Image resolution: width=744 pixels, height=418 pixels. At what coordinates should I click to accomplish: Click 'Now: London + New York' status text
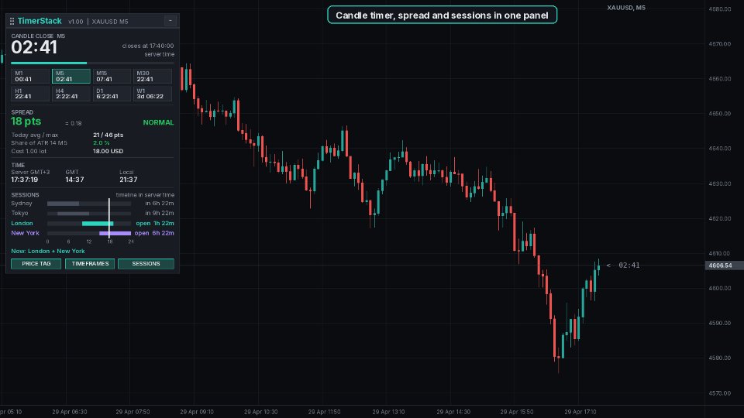click(48, 251)
